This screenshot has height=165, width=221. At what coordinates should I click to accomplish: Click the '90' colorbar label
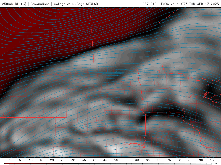(201, 160)
